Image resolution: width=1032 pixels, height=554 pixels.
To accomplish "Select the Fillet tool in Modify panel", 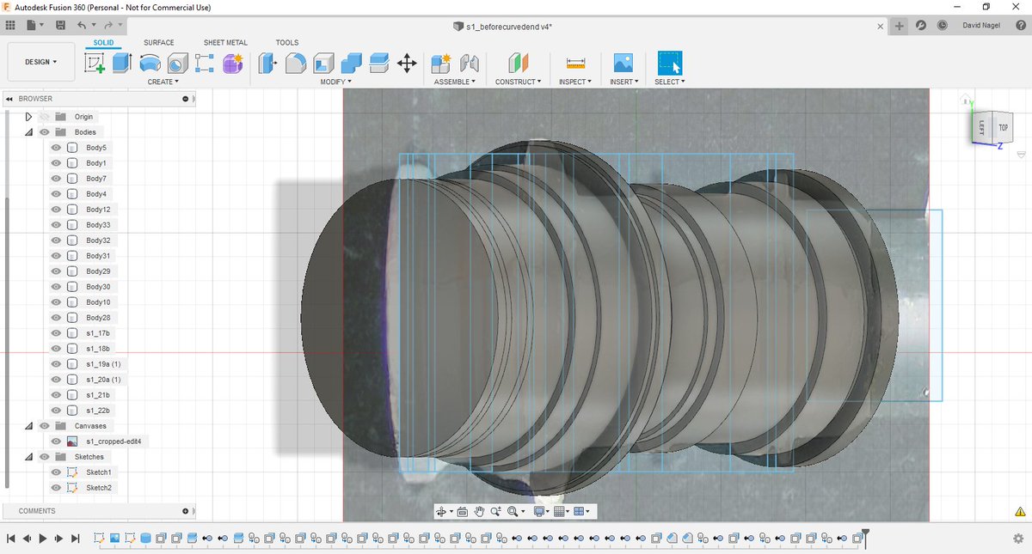I will [x=295, y=64].
